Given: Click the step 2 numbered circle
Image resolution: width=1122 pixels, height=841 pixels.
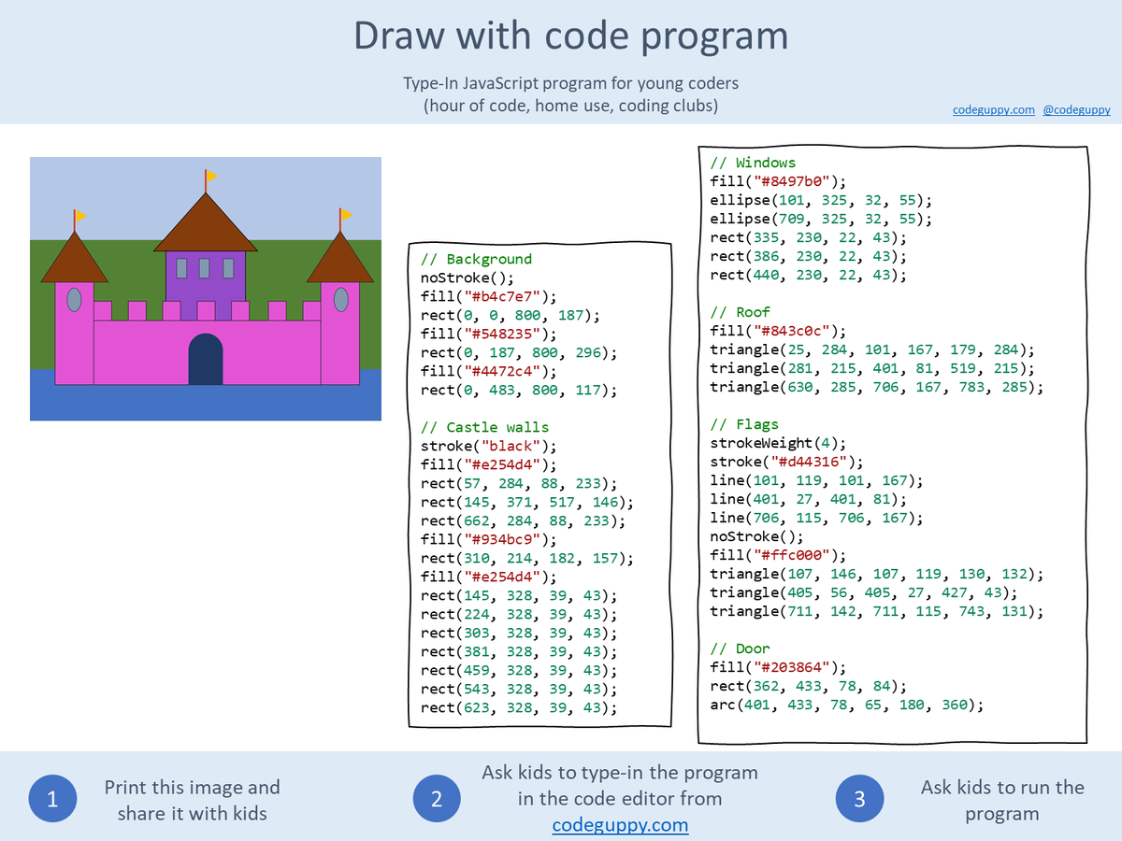Looking at the screenshot, I should [x=437, y=799].
